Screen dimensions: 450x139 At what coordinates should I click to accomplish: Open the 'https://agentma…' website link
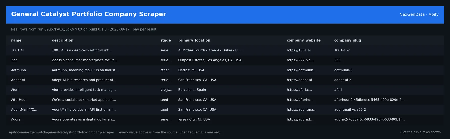[302, 110]
